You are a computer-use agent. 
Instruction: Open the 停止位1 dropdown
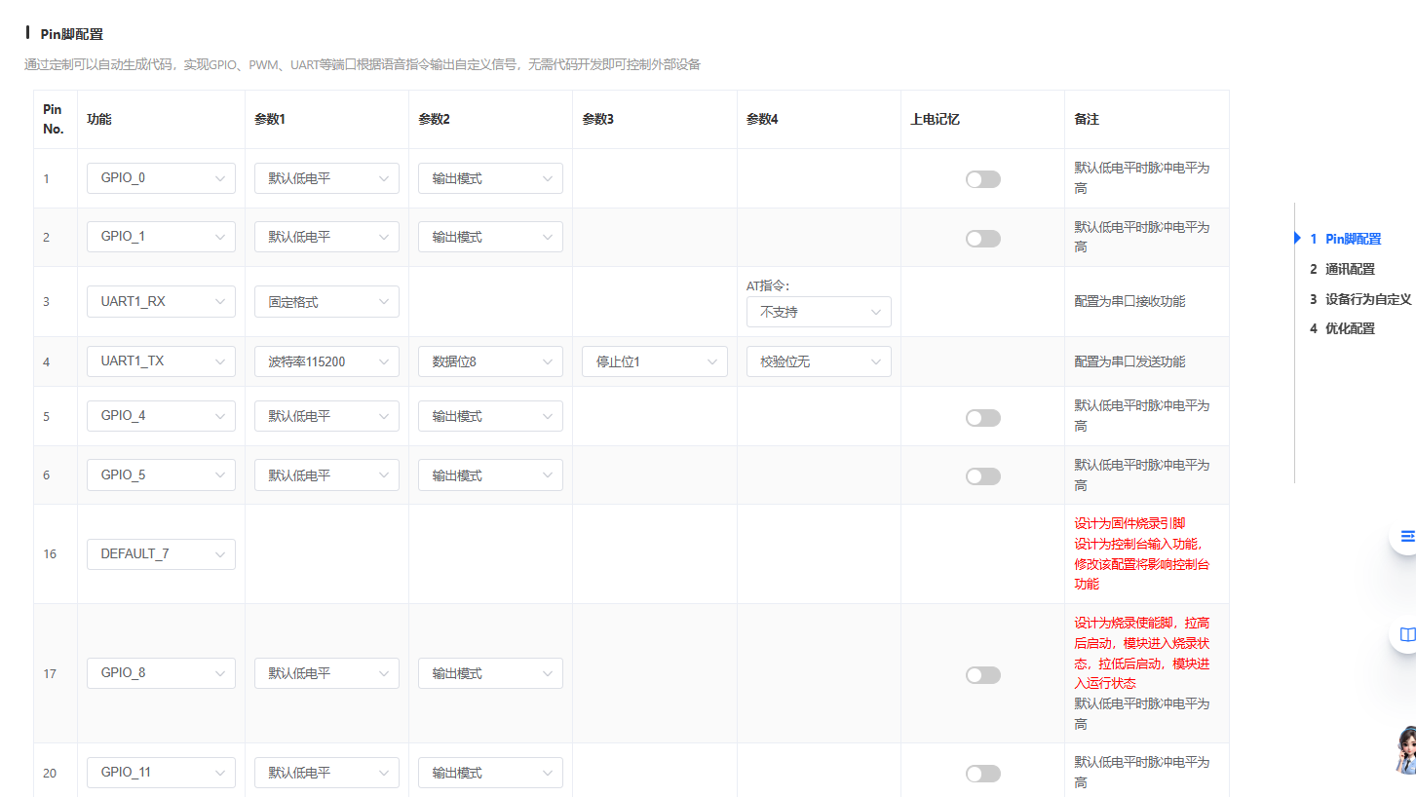coord(654,361)
